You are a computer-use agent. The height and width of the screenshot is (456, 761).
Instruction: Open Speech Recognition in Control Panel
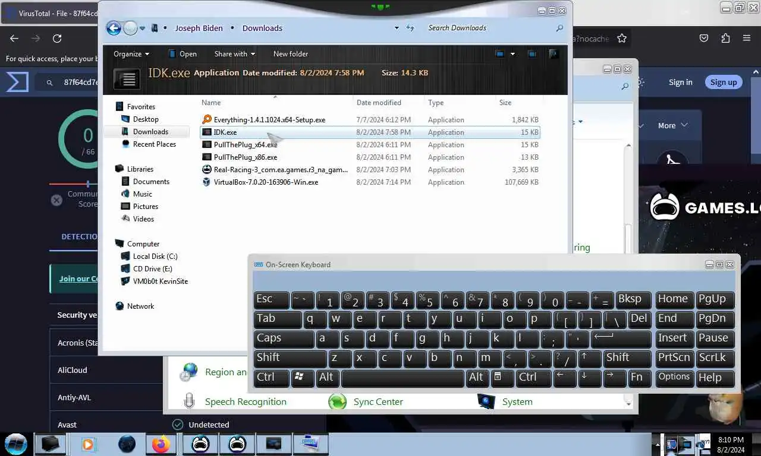(x=246, y=402)
